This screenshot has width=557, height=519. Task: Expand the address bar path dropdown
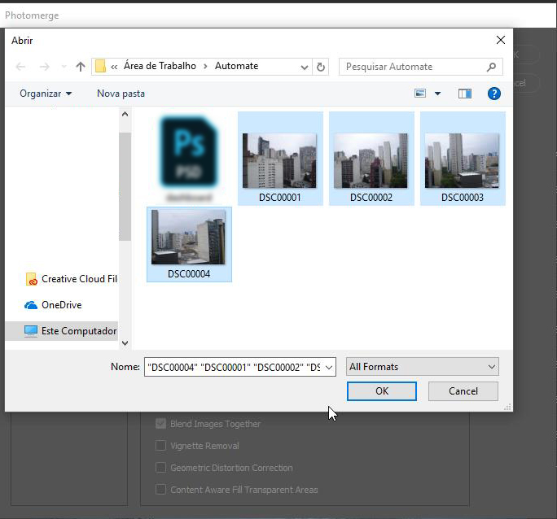(x=305, y=67)
